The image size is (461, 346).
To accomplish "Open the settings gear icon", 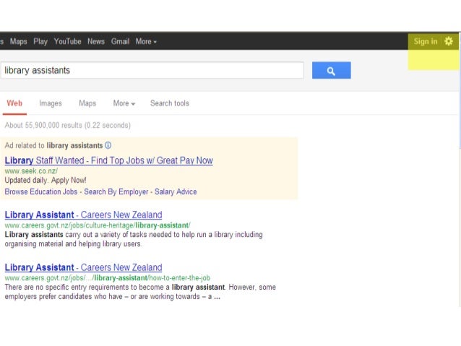I will pos(449,41).
